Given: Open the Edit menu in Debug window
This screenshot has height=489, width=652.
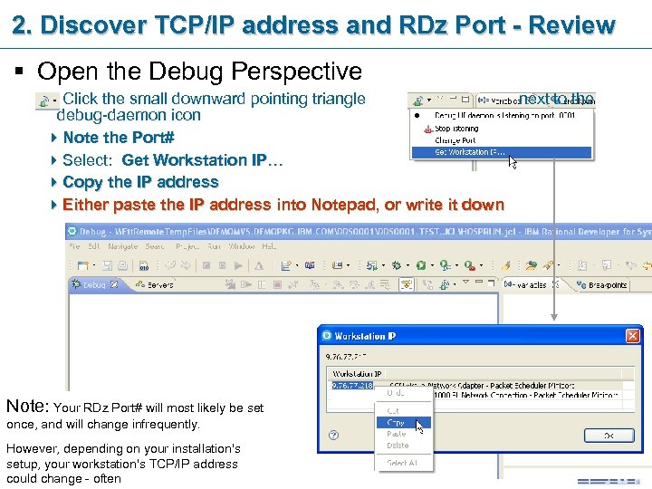Looking at the screenshot, I should (x=93, y=246).
